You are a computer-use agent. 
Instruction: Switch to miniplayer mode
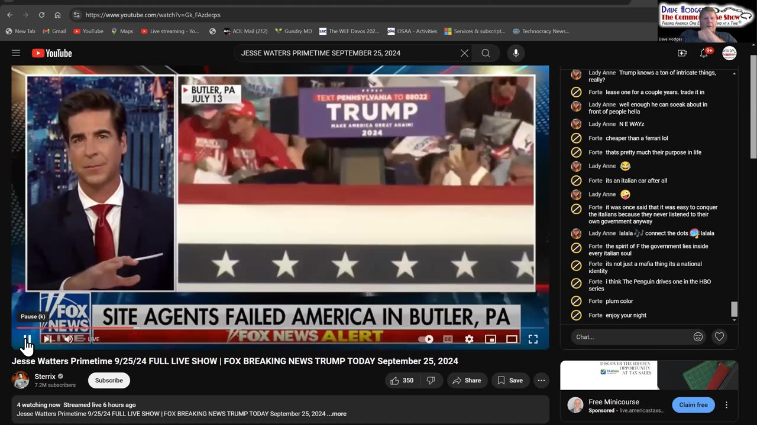(x=490, y=339)
